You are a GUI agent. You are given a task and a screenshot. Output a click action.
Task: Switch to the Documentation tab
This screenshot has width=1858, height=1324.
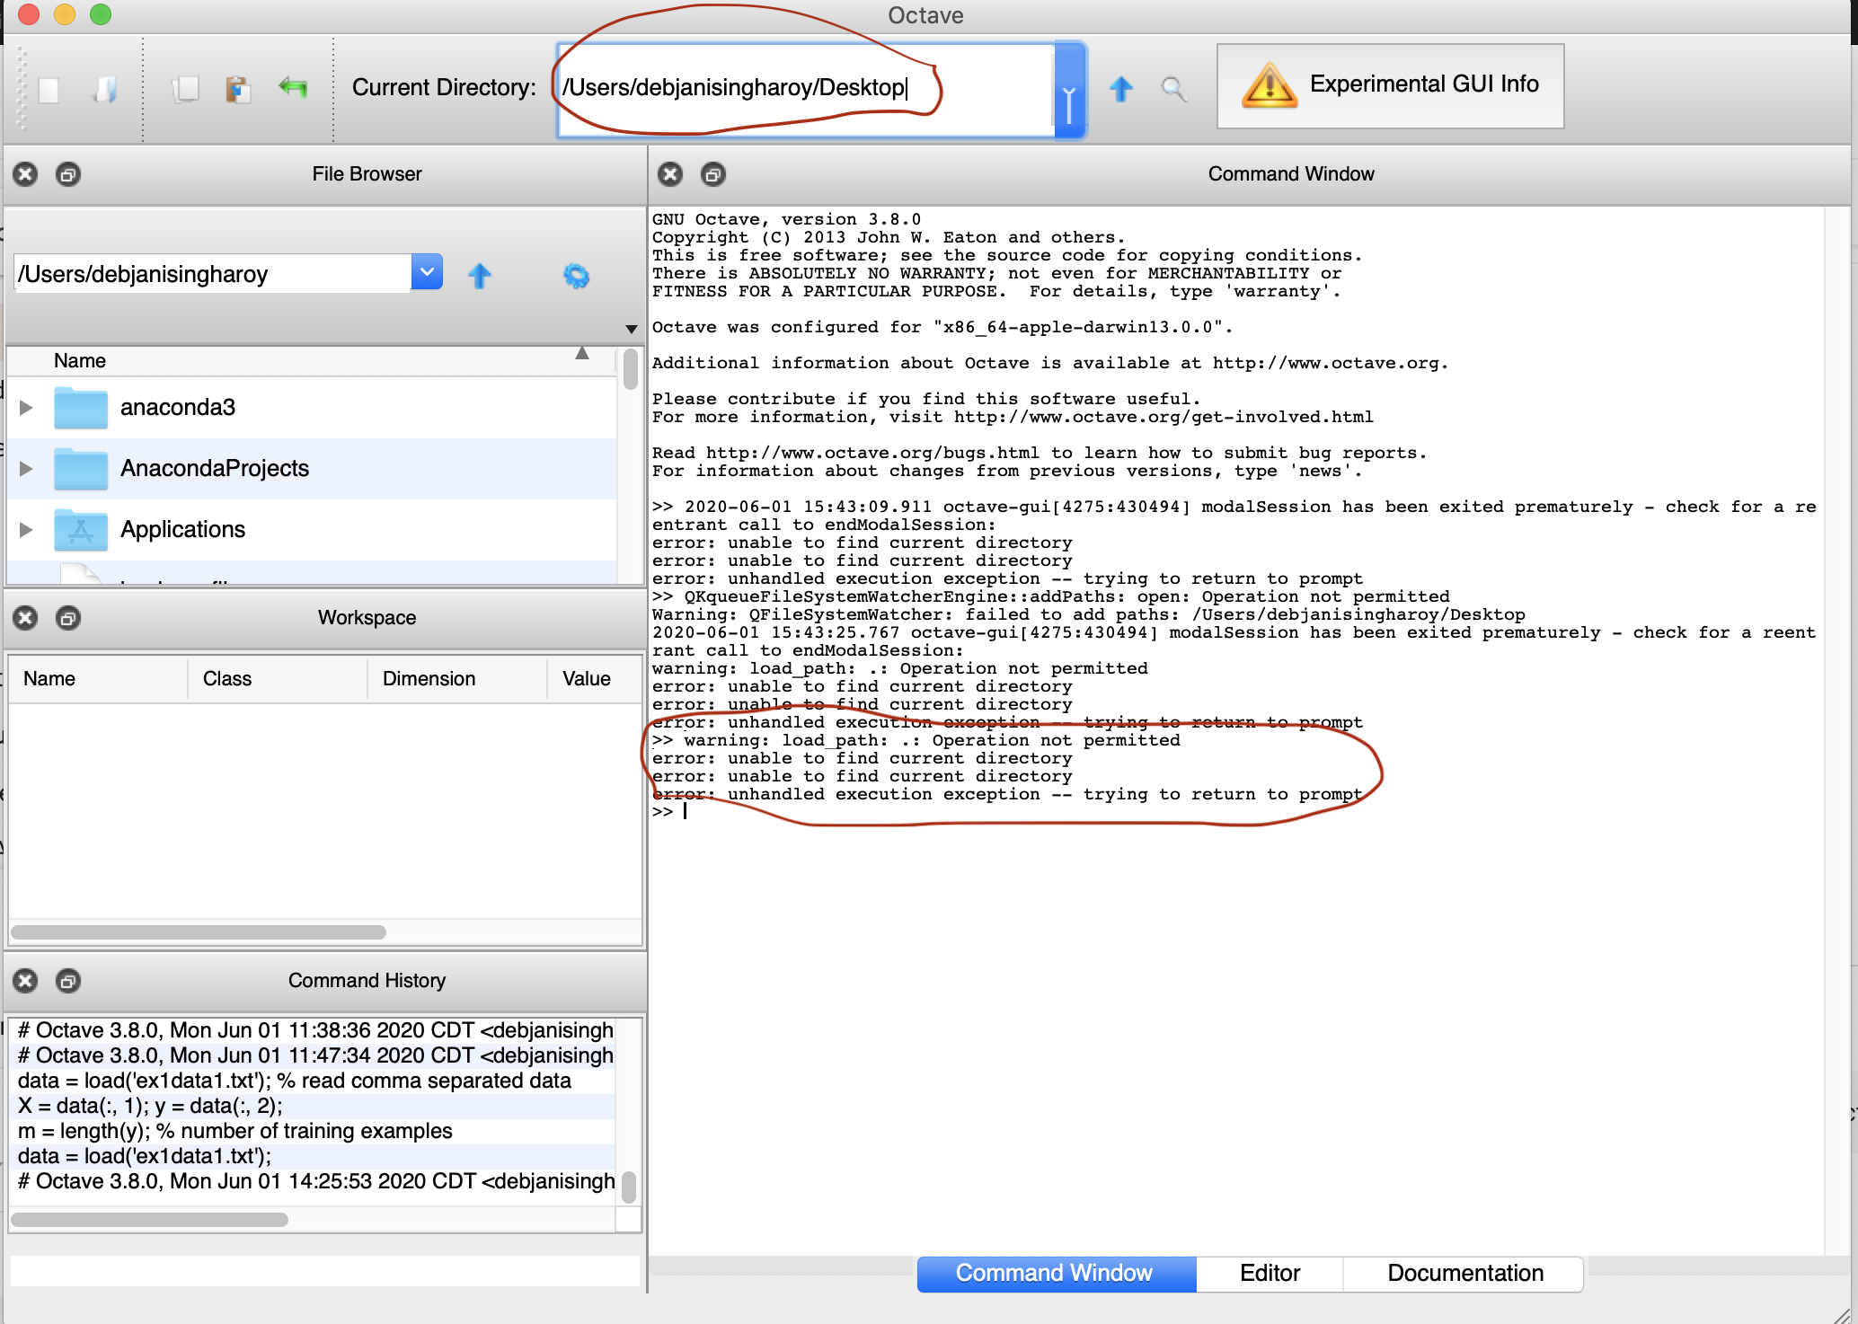[x=1464, y=1274]
